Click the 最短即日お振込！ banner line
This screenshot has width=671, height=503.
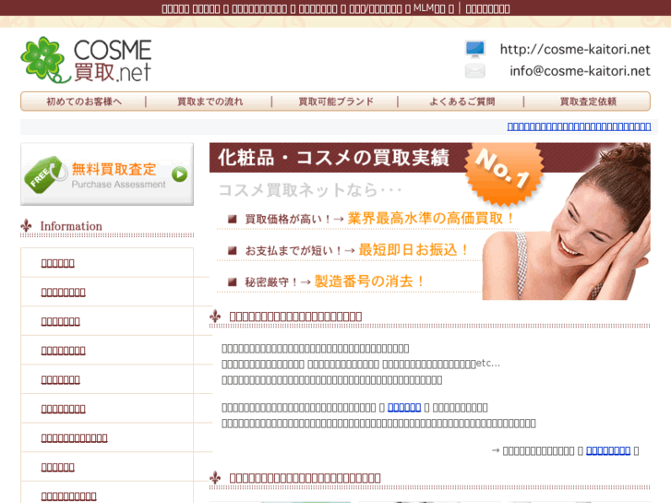point(413,249)
